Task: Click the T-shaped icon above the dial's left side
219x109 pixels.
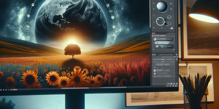Action: (x=154, y=16)
